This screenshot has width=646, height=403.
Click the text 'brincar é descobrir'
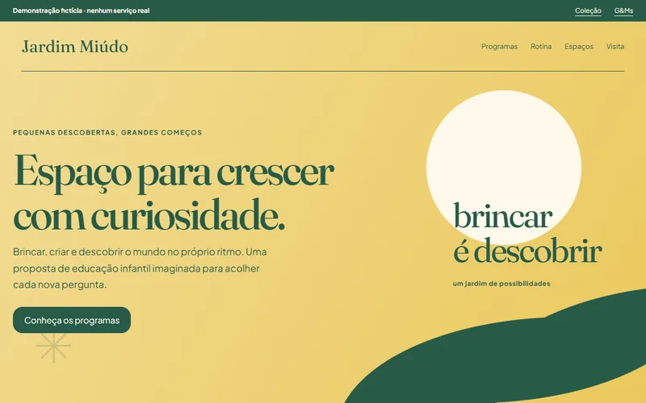click(527, 233)
